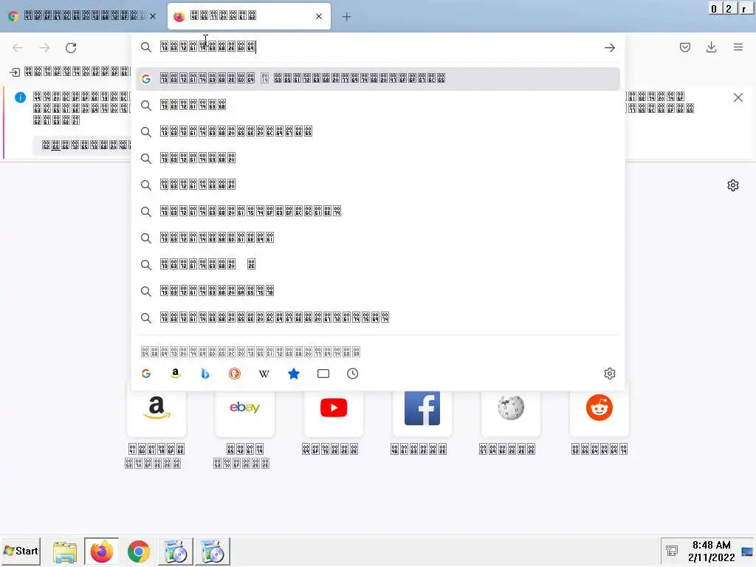
Task: Click the system tray clock
Action: pos(712,551)
